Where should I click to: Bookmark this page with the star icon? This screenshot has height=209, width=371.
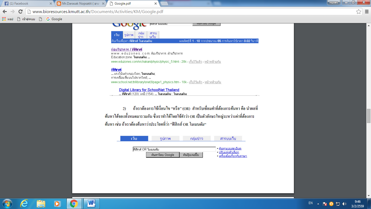[359, 12]
